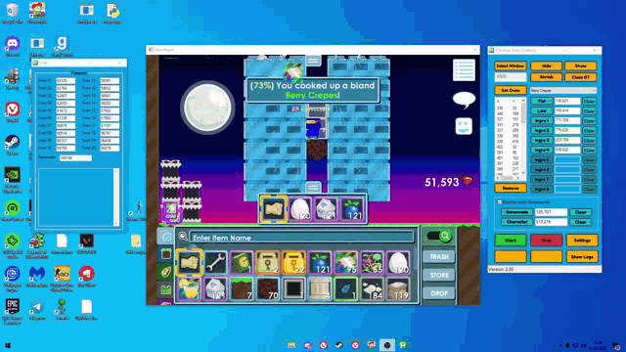Screen dimensions: 626x352
Task: Open the Steam desktop shortcut
Action: point(13,145)
